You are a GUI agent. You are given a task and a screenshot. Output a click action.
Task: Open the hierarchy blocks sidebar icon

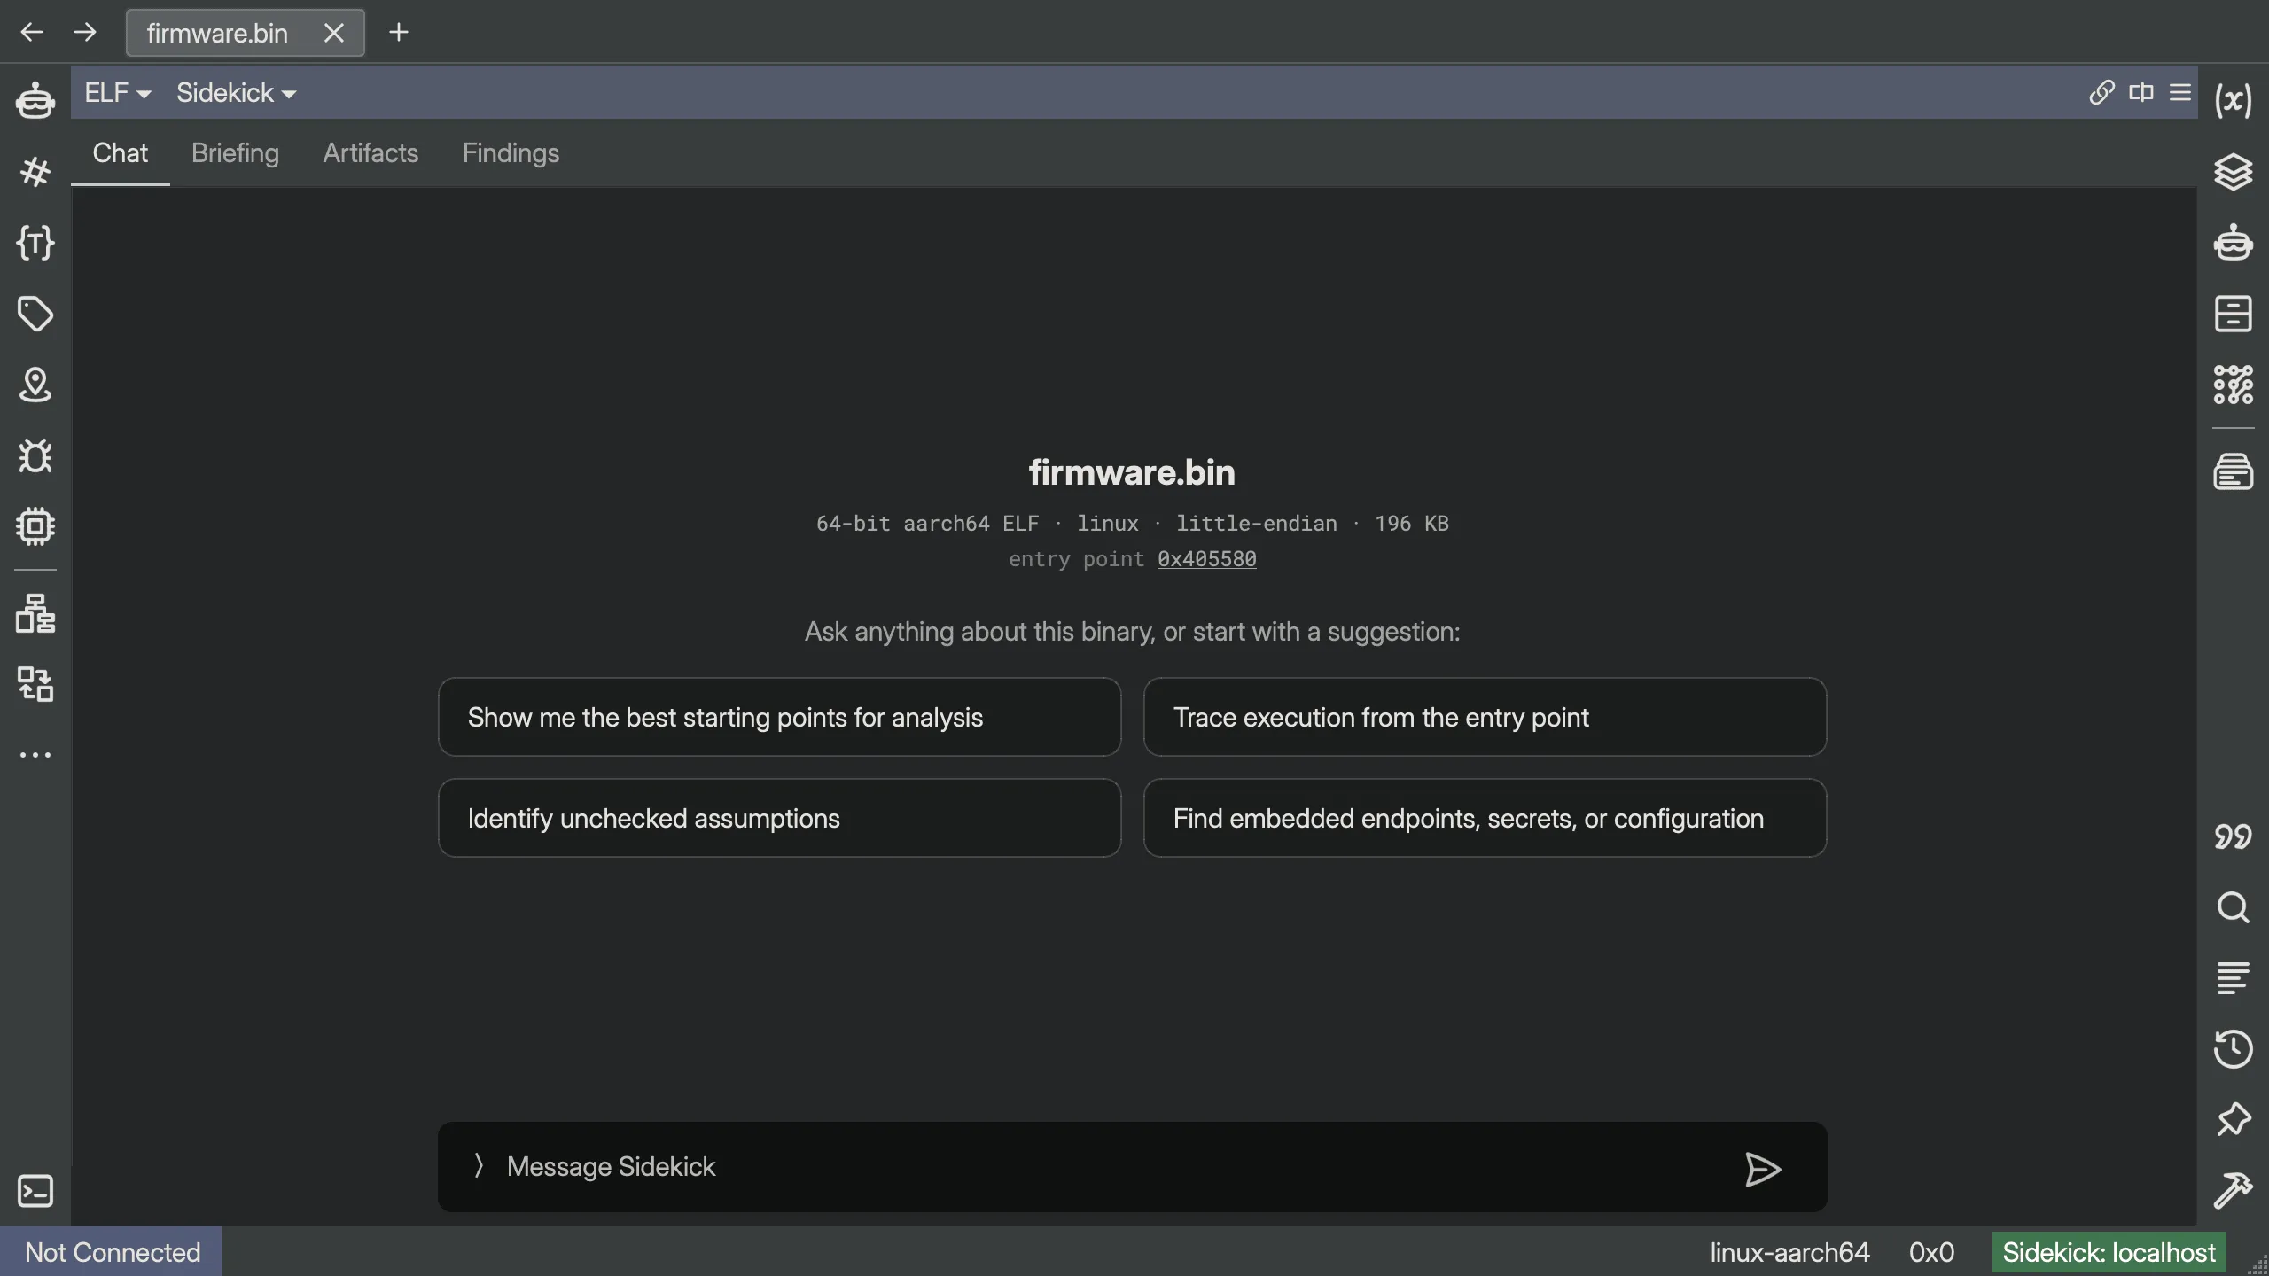(x=35, y=613)
